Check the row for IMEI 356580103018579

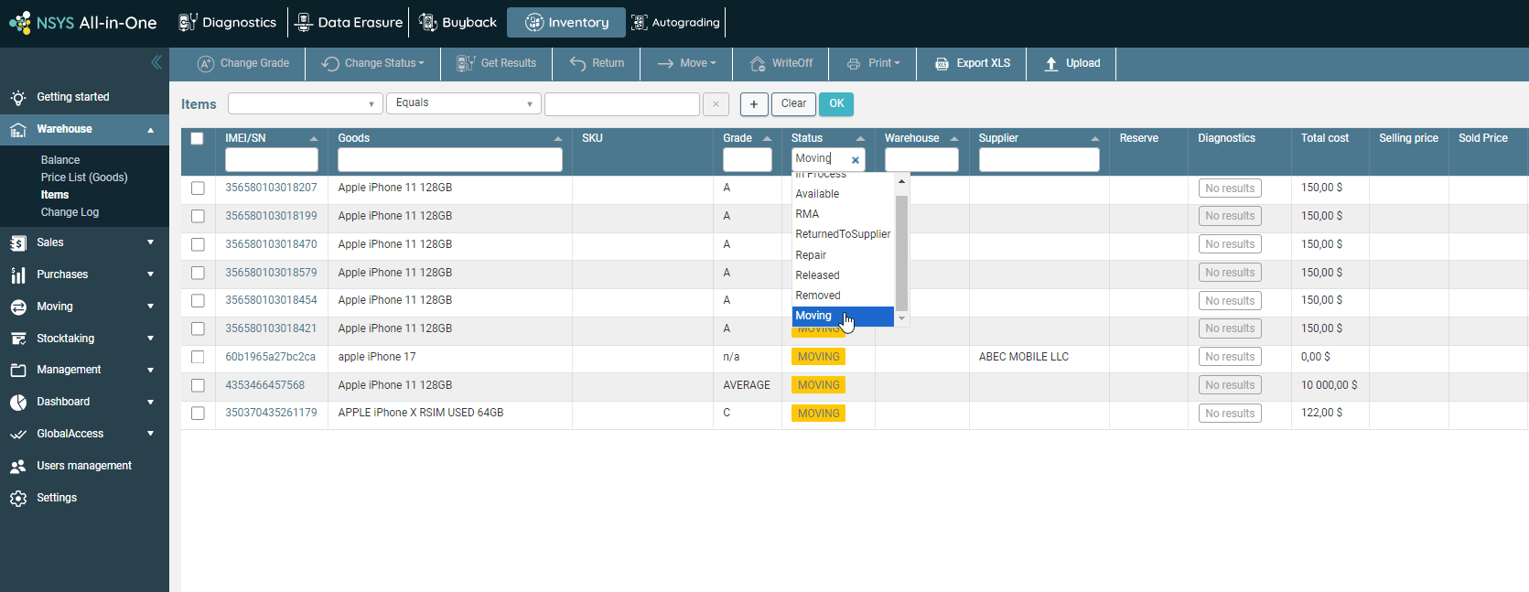198,273
